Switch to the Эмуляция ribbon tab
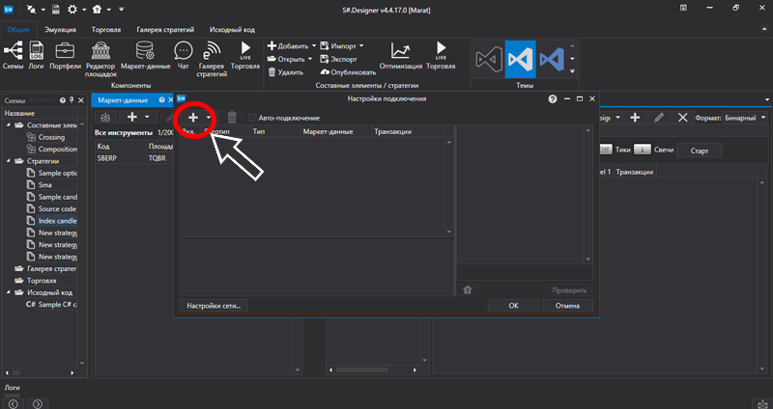This screenshot has height=409, width=773. point(62,30)
